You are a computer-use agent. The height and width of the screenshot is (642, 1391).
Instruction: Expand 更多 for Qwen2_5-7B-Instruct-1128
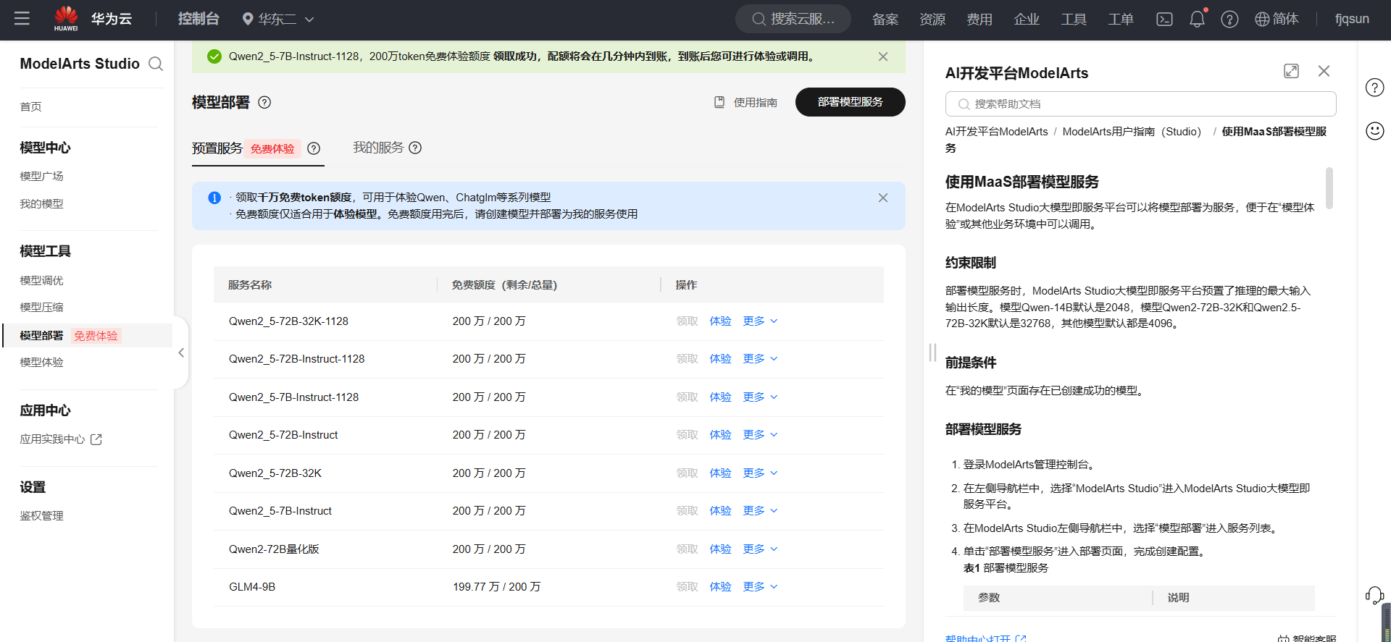(760, 397)
